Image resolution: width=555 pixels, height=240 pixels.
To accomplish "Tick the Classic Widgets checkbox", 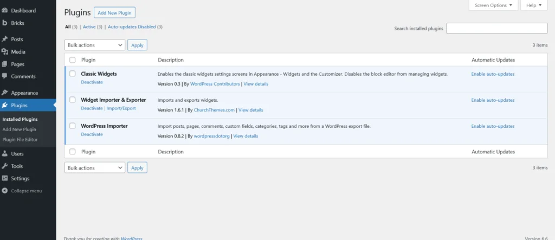I will (73, 74).
